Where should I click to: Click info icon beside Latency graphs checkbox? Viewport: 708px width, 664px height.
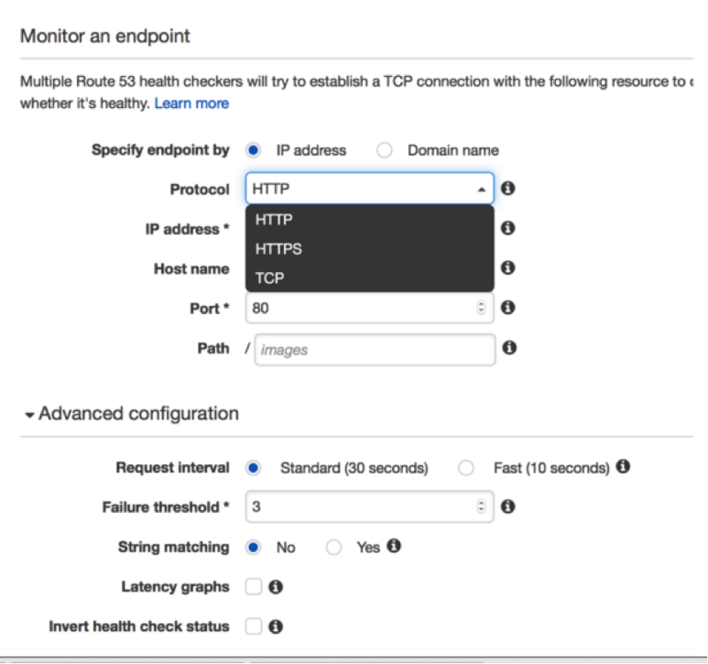[x=275, y=587]
